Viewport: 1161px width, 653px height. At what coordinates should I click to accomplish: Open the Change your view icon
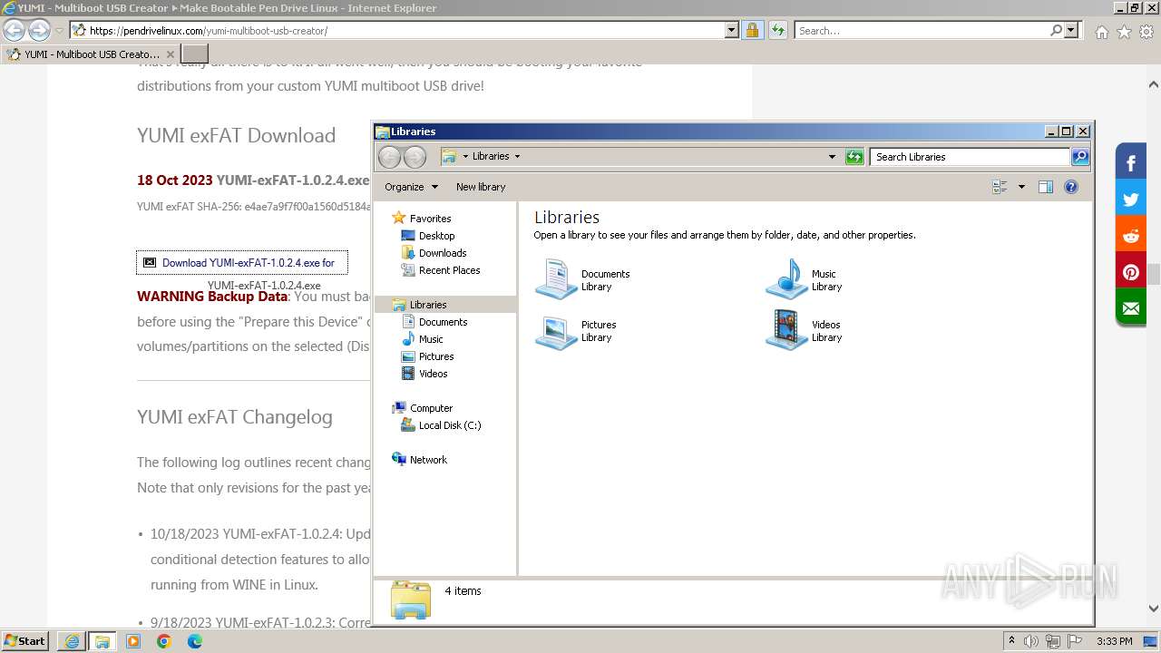point(1000,187)
